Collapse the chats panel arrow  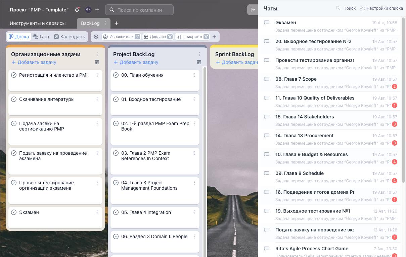click(x=253, y=10)
